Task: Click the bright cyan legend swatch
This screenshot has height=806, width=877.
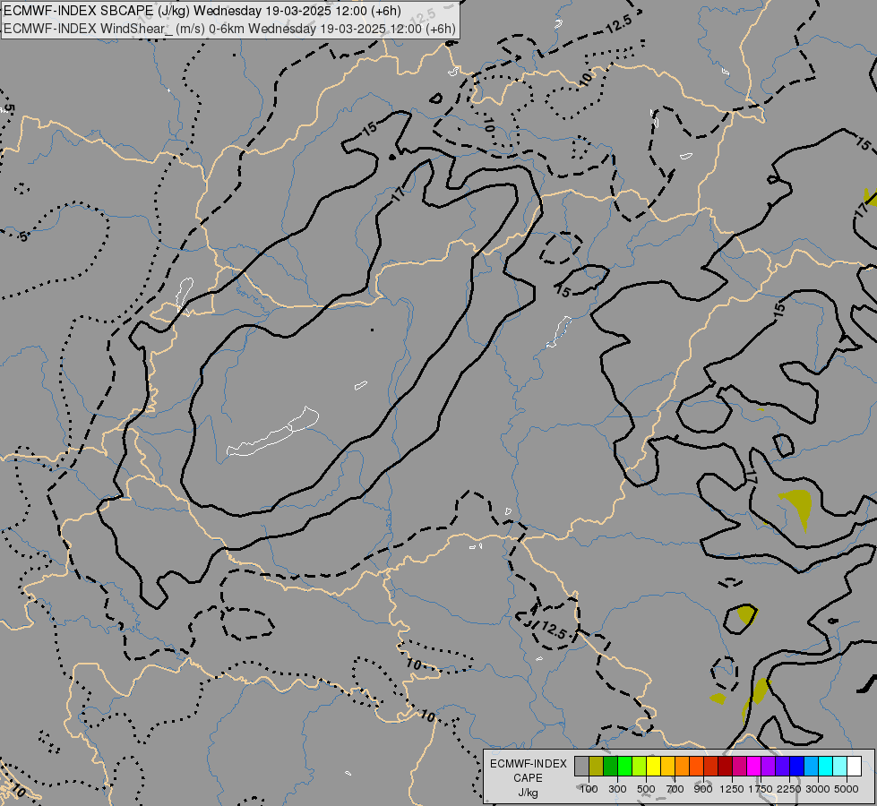Action: (826, 767)
